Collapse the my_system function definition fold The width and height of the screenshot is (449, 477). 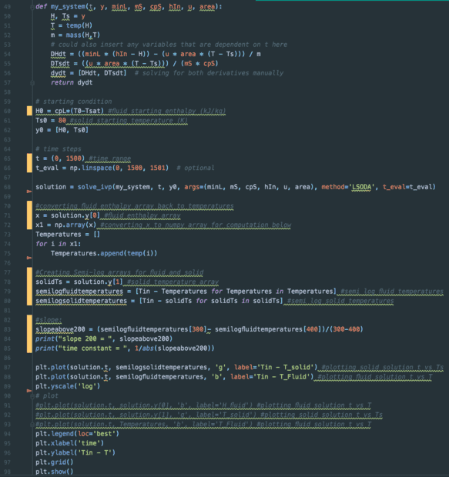click(x=32, y=7)
